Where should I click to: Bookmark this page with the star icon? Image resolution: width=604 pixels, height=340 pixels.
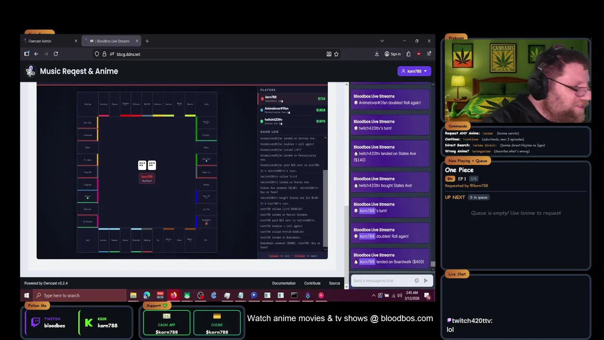336,54
